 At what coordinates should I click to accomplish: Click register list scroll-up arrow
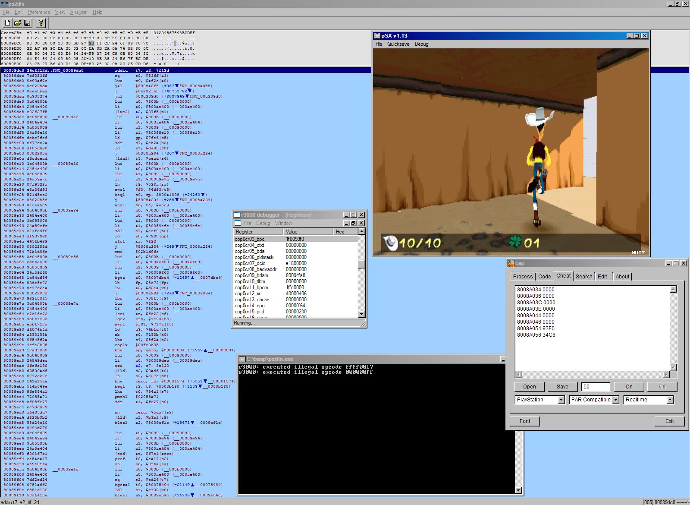pos(362,232)
